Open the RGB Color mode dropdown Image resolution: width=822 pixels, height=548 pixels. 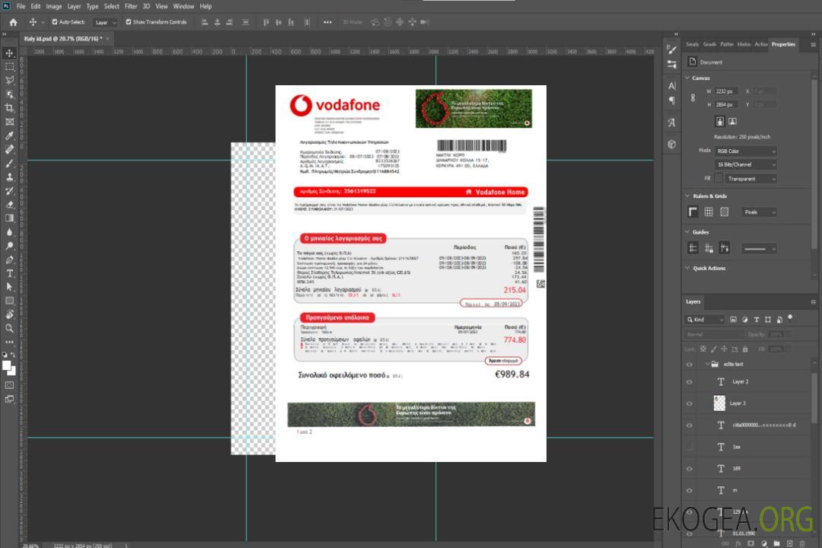coord(746,151)
